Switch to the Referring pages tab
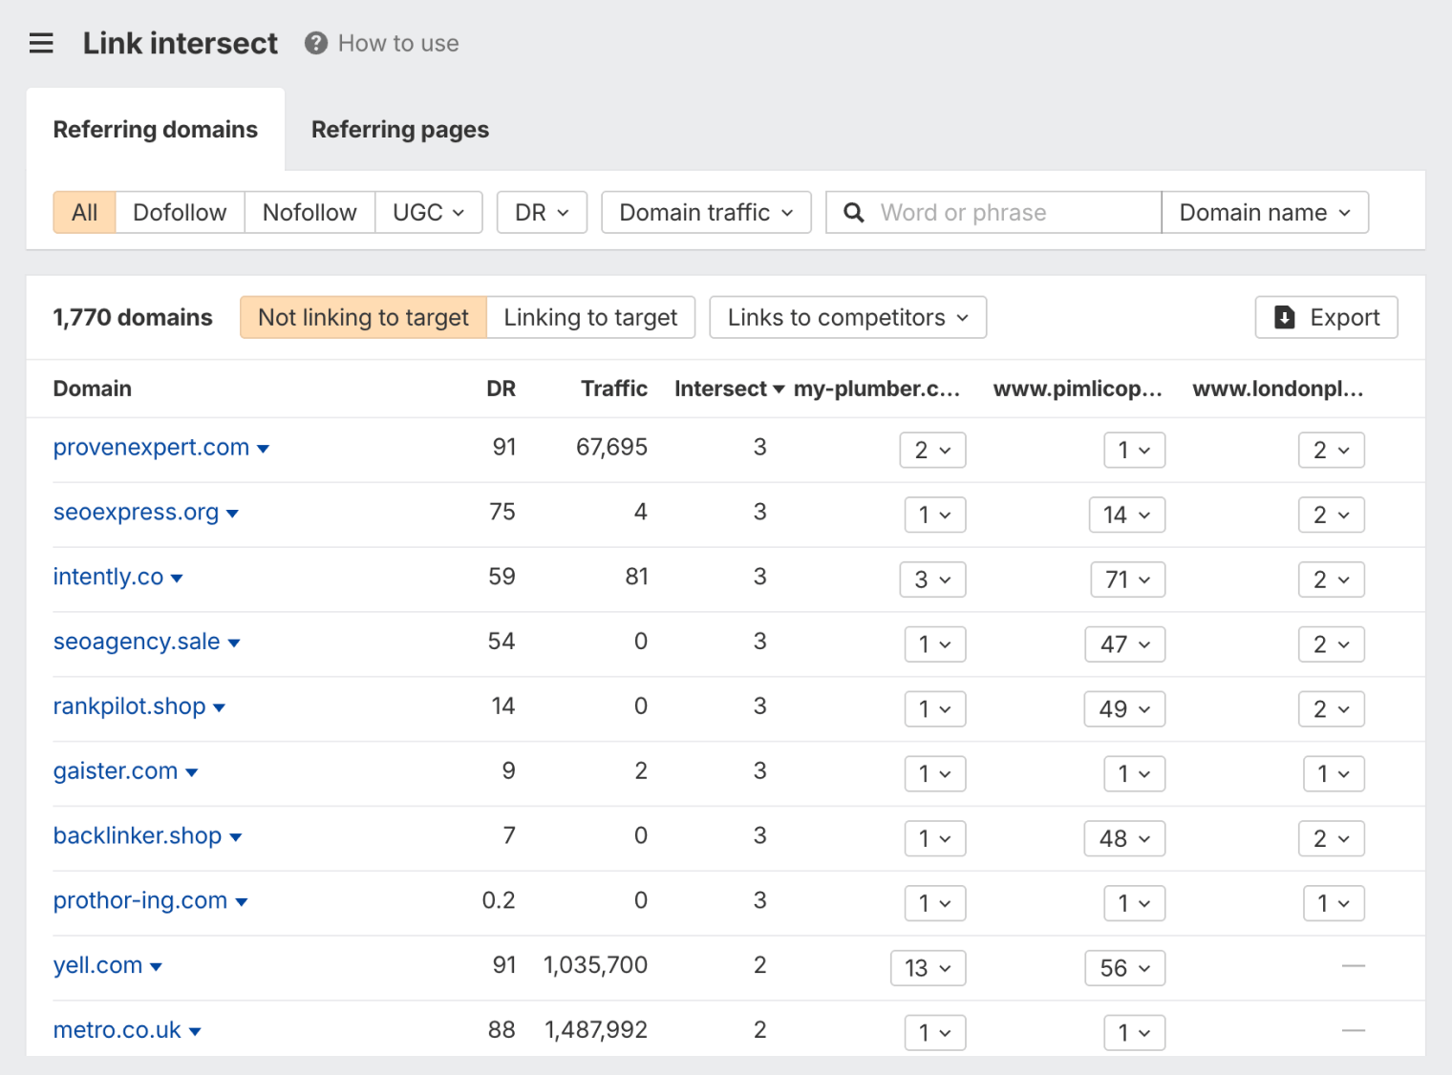The image size is (1452, 1075). (399, 129)
